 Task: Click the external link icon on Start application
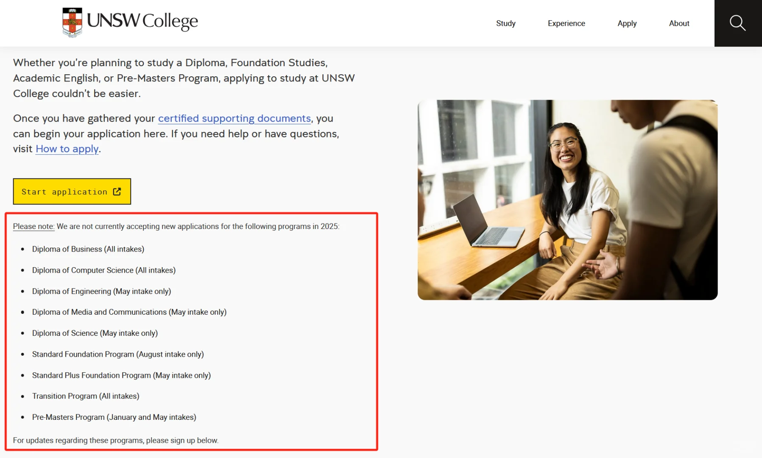point(117,192)
